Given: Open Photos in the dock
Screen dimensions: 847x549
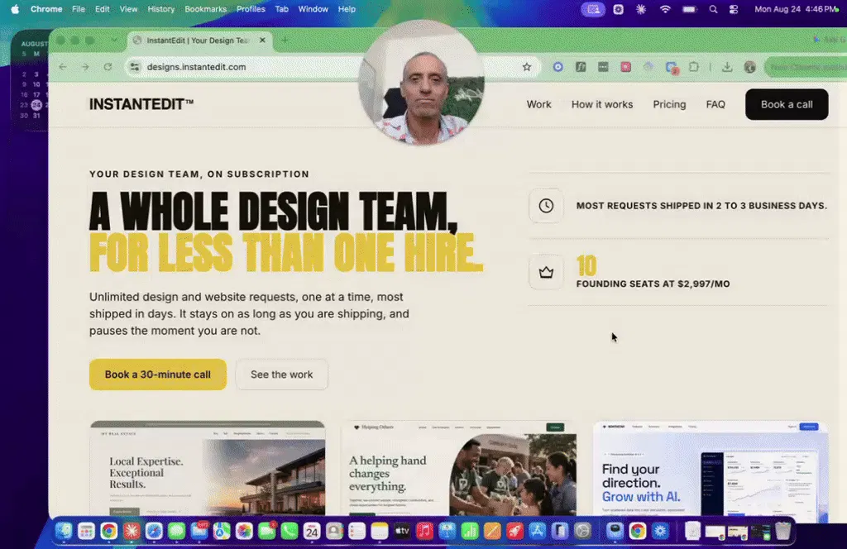Looking at the screenshot, I should (x=244, y=531).
